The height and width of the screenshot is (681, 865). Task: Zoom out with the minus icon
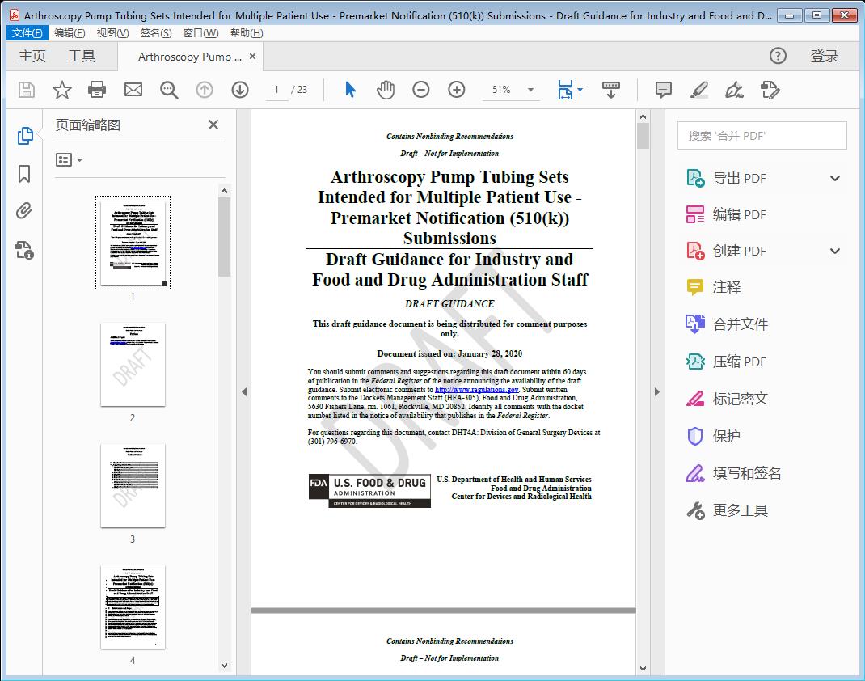tap(420, 90)
